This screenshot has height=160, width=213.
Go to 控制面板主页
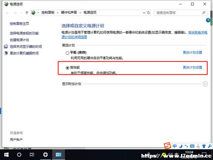tap(19, 23)
